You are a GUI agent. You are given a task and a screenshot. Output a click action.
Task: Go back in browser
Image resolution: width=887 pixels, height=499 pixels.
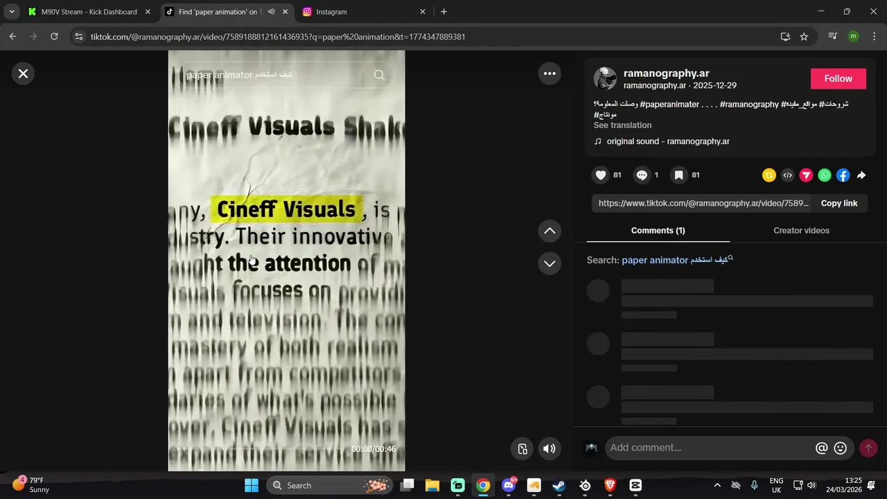point(12,37)
